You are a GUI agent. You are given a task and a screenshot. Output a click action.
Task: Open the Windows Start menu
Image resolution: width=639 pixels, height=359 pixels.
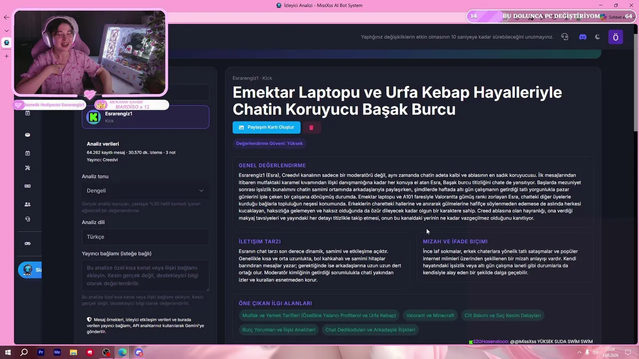coord(8,353)
